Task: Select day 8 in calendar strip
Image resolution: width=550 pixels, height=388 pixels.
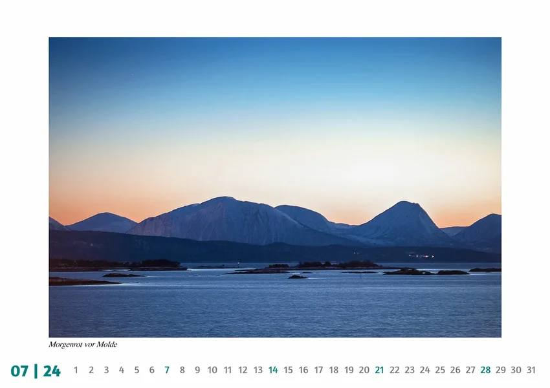Action: [182, 370]
